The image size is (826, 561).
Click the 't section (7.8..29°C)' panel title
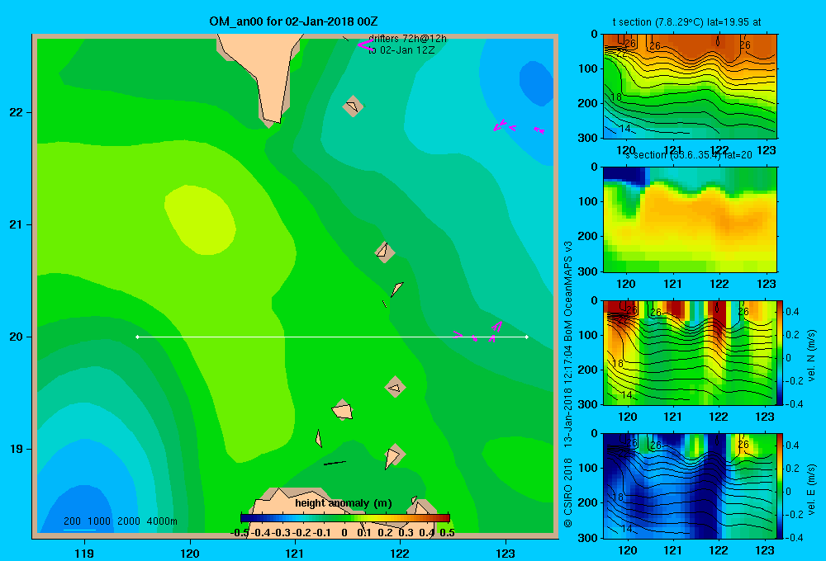(686, 22)
